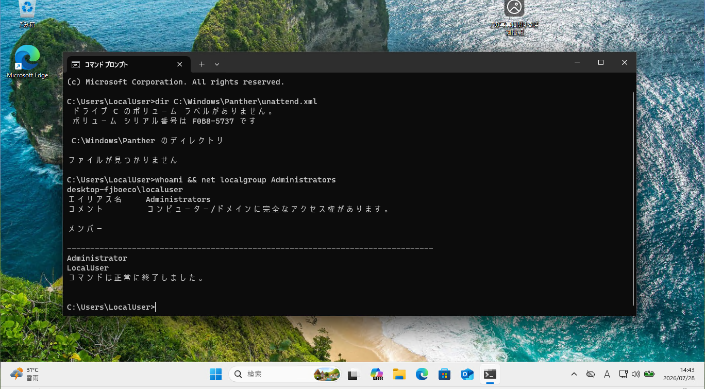This screenshot has height=389, width=705.
Task: Click the text "desktop-fjboeco\localuser"
Action: pos(125,190)
